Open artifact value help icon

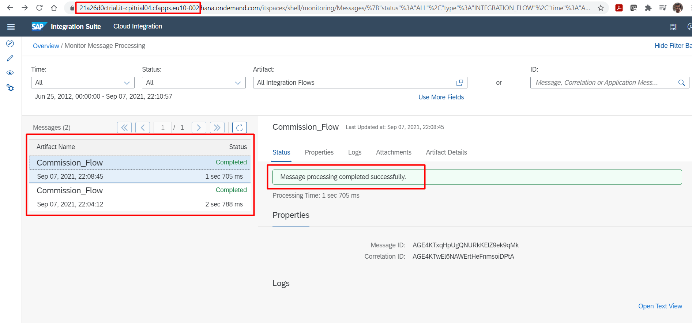click(x=460, y=83)
